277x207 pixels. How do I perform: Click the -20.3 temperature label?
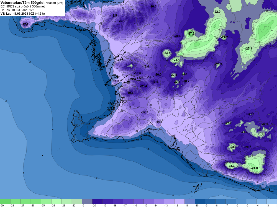[x=153, y=6]
